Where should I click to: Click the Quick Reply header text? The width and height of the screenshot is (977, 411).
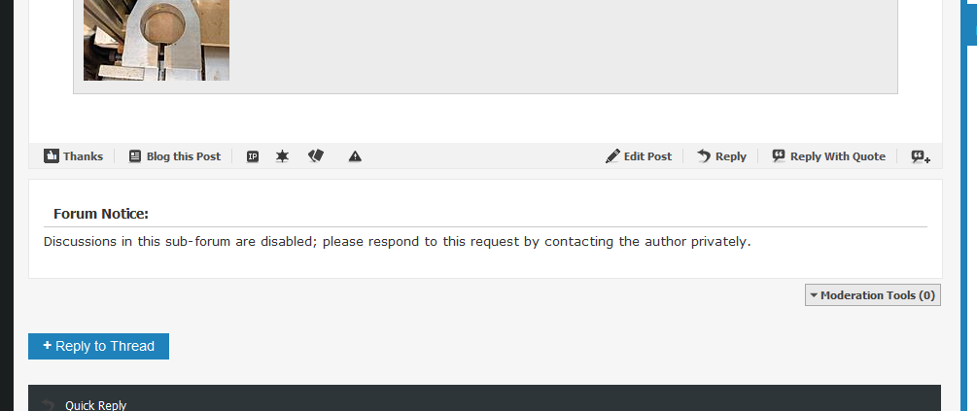tap(95, 405)
